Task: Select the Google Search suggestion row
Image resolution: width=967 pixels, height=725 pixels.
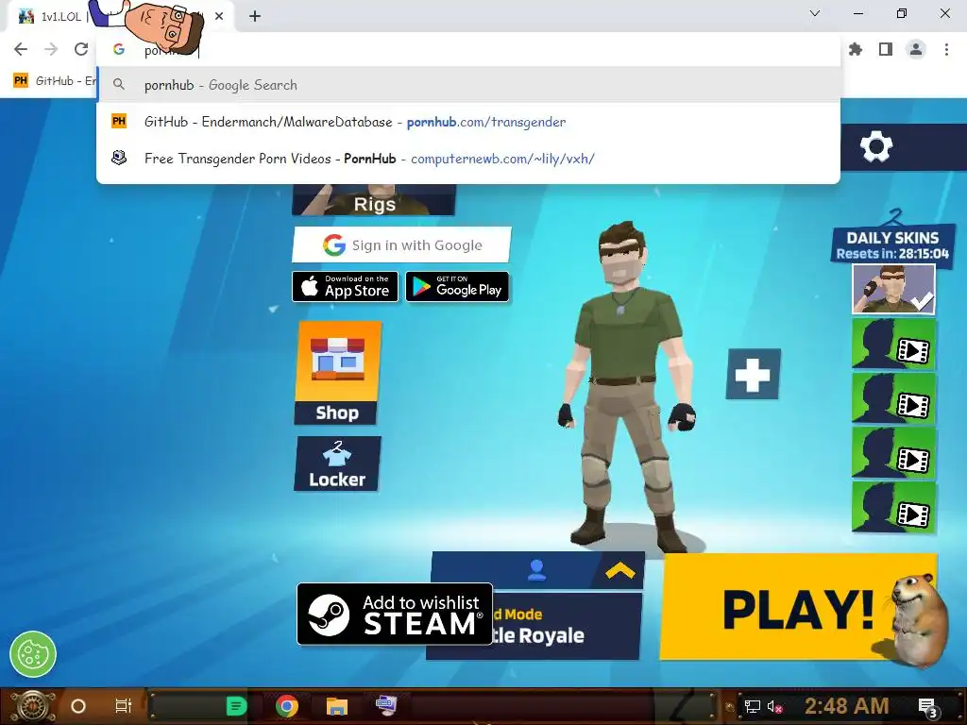Action: click(x=468, y=85)
